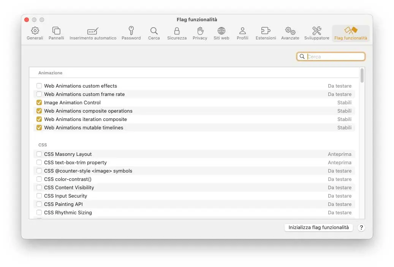Open the help with the question mark button
Screen dimensions: 394x267
point(361,228)
